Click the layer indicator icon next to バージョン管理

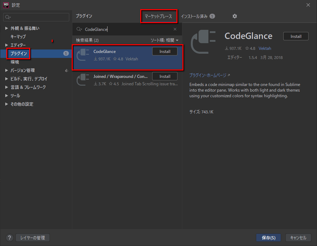66,71
